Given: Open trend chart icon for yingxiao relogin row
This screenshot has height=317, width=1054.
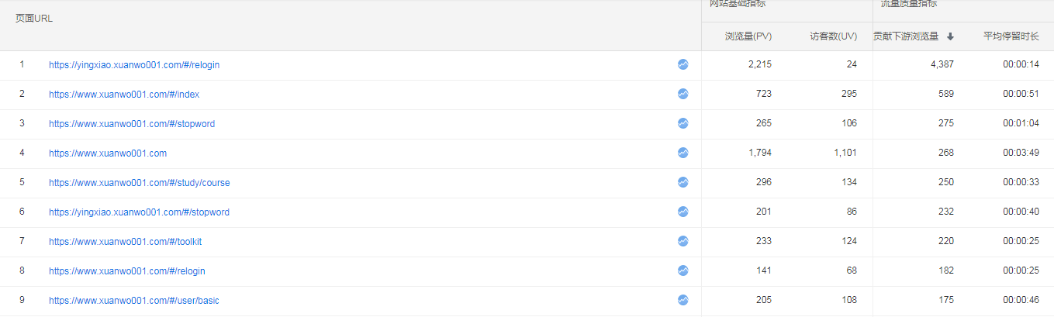Looking at the screenshot, I should [683, 65].
